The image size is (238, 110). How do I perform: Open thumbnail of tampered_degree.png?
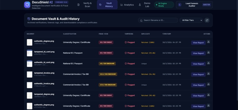click(30, 96)
